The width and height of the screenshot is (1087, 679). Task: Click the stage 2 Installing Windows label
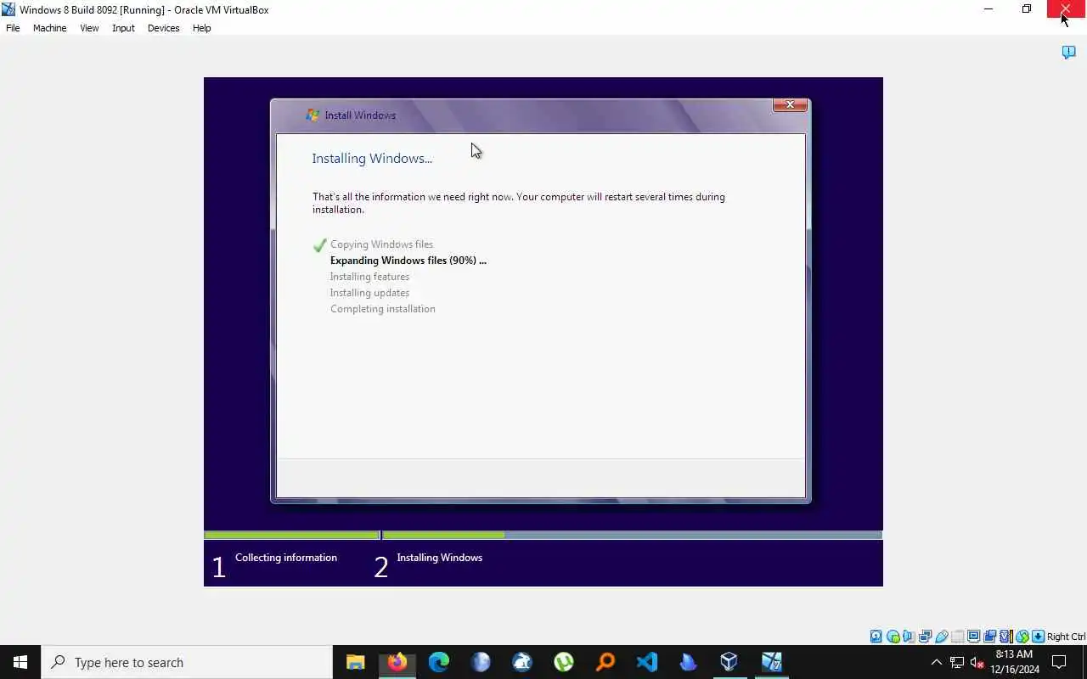pos(439,558)
